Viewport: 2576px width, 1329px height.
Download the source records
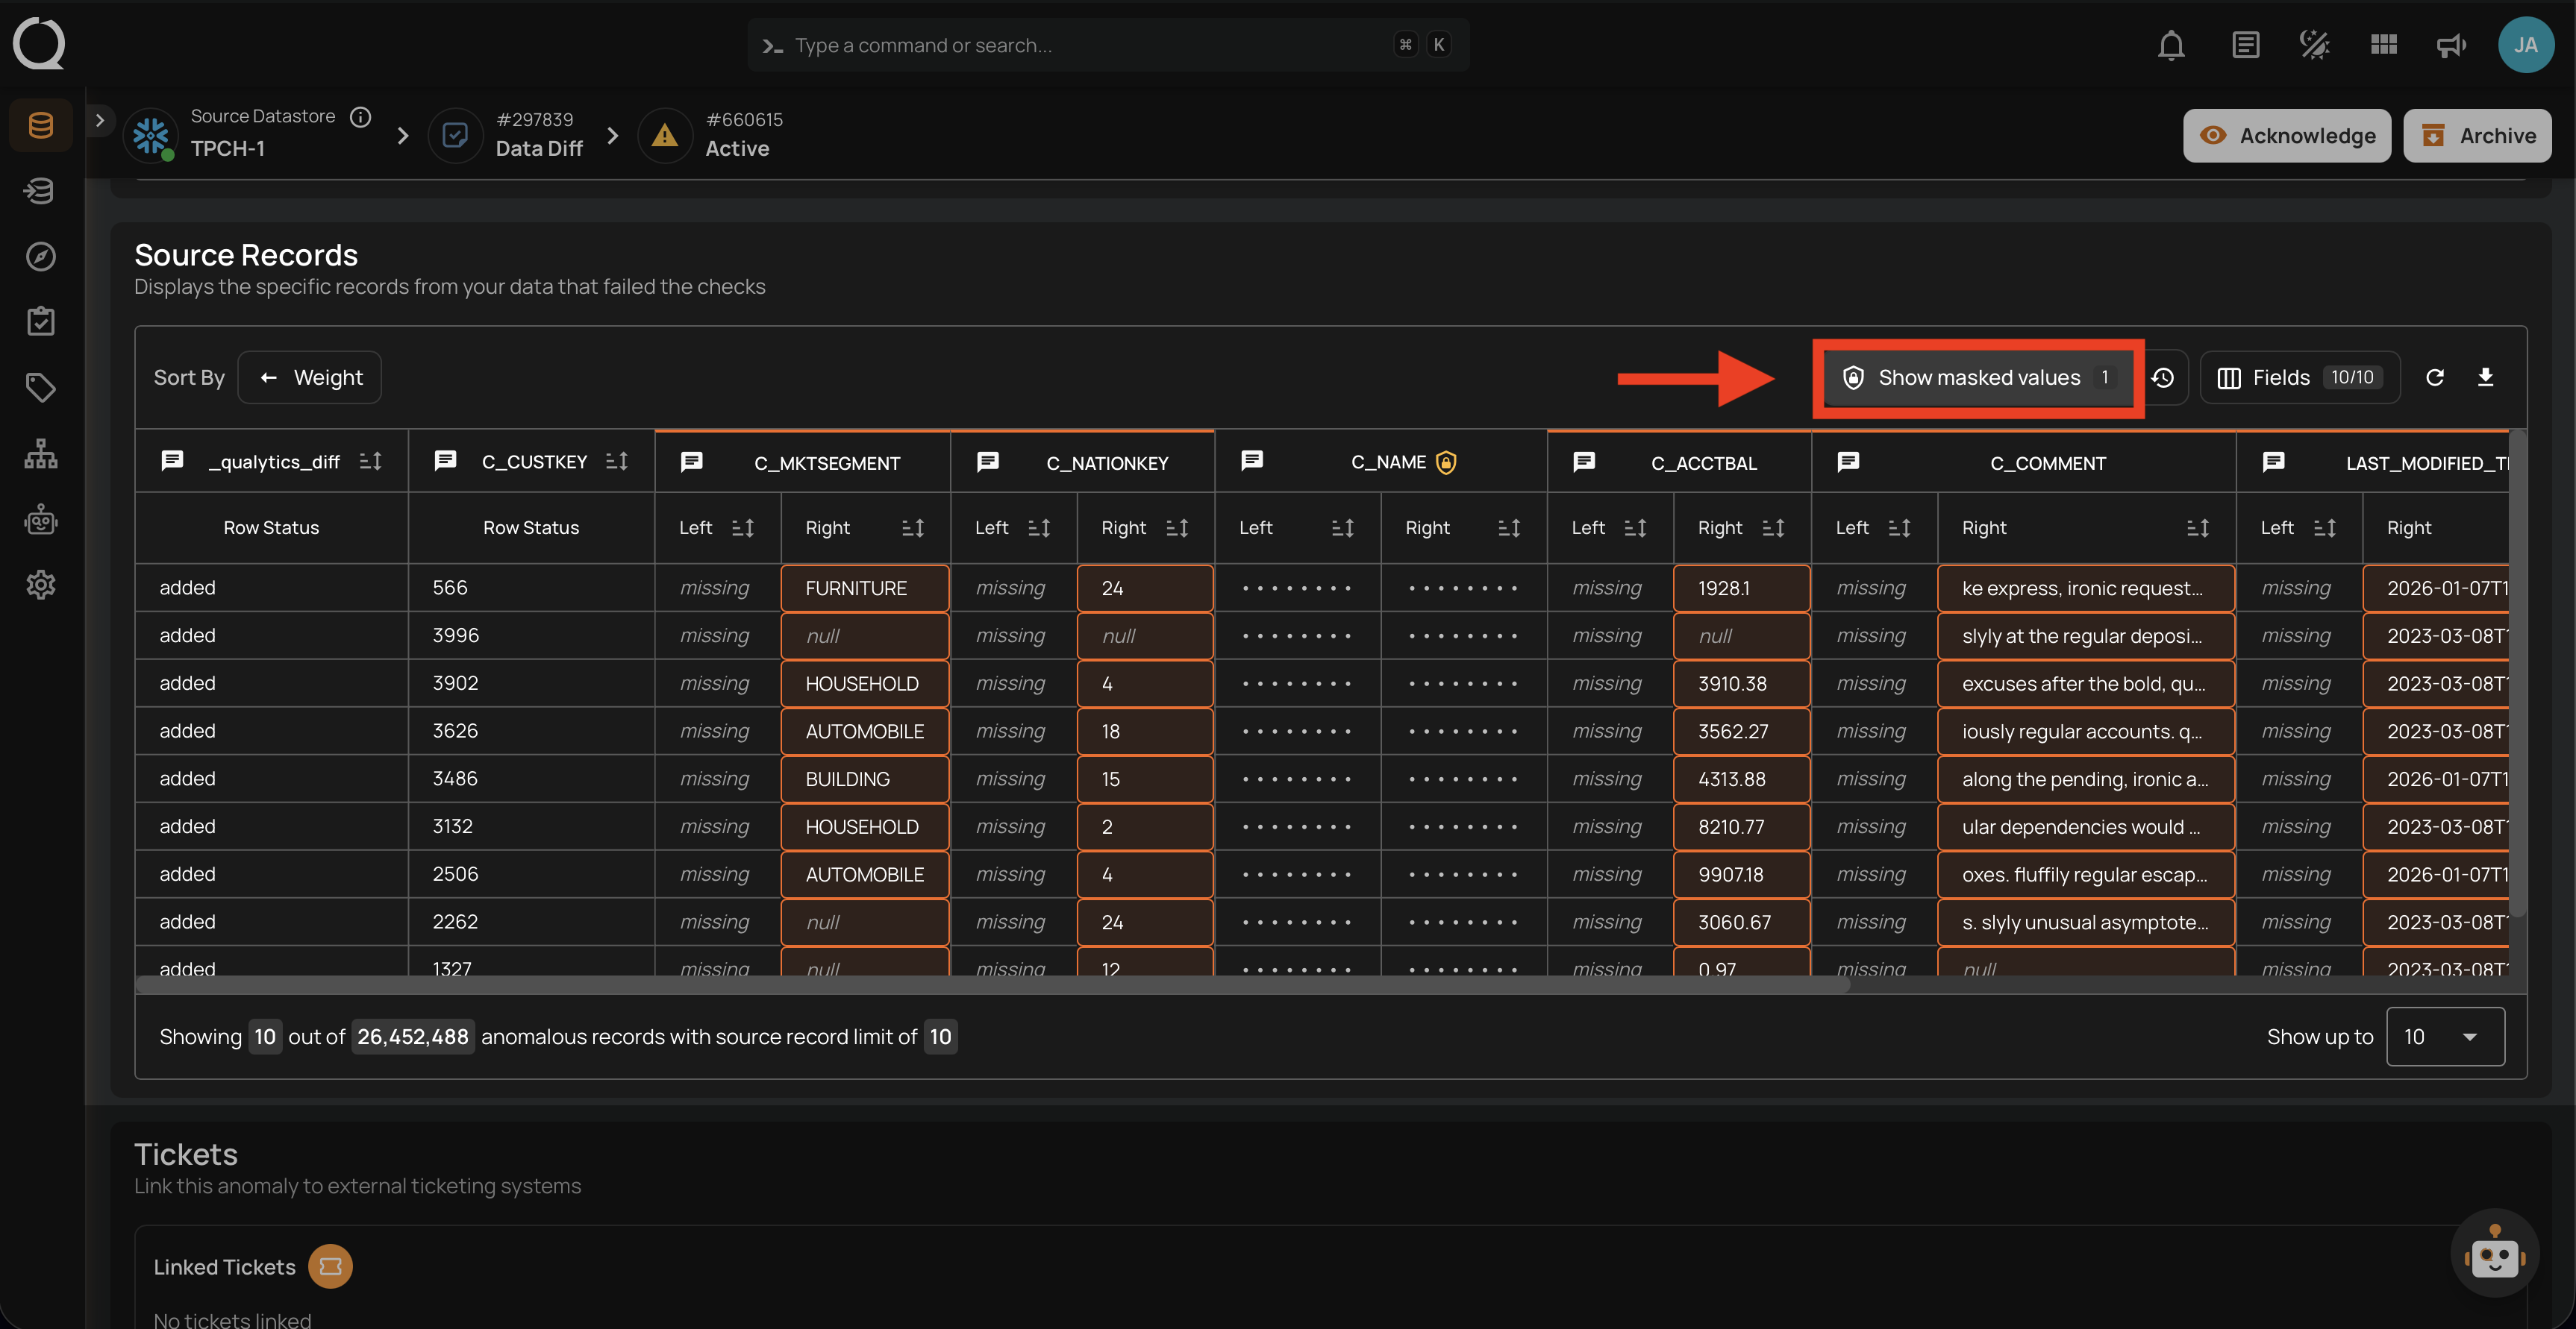click(x=2485, y=377)
